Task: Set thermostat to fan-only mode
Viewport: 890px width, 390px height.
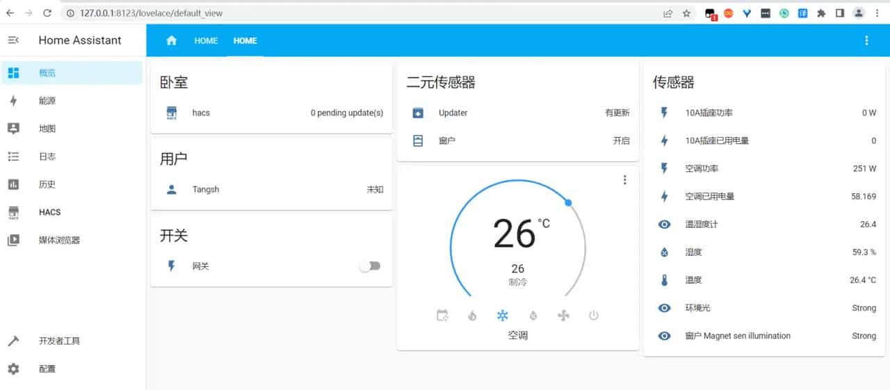Action: click(563, 315)
